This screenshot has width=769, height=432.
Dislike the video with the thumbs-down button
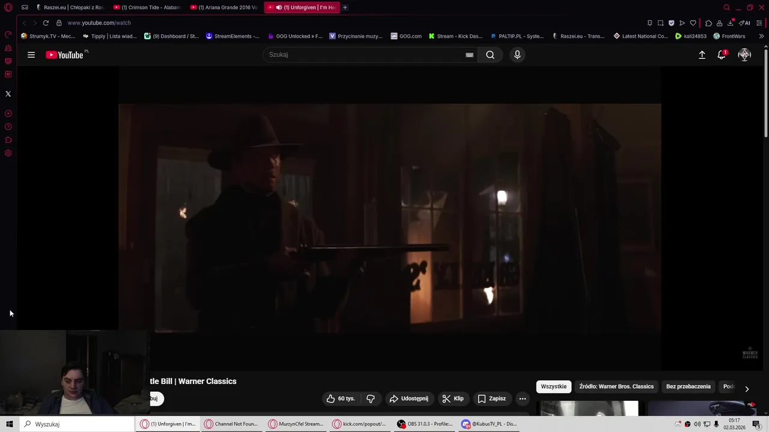371,398
